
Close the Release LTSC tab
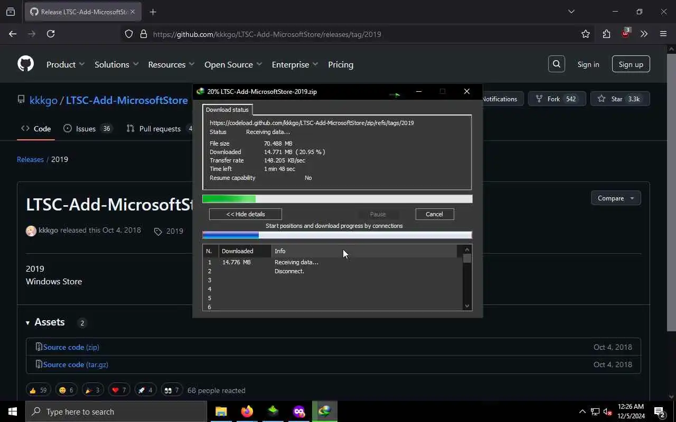point(133,12)
